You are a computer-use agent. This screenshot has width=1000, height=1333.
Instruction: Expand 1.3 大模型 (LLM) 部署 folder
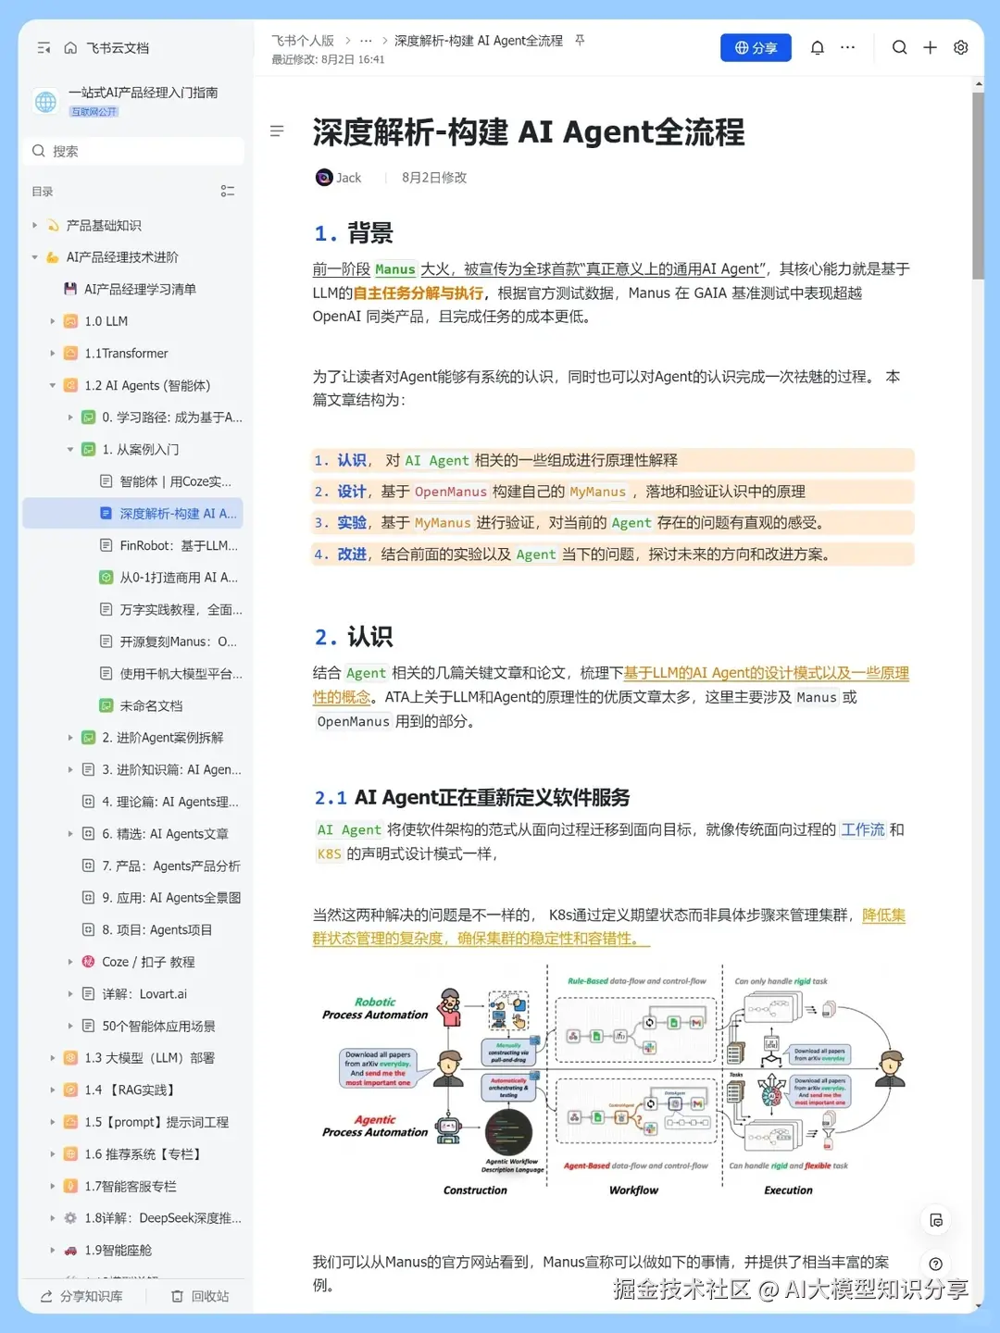53,1058
